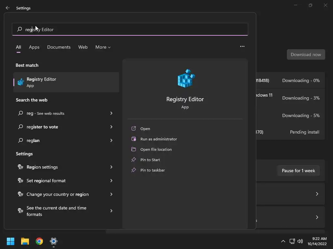
Task: Click the Pause for 1 week button
Action: click(x=299, y=171)
